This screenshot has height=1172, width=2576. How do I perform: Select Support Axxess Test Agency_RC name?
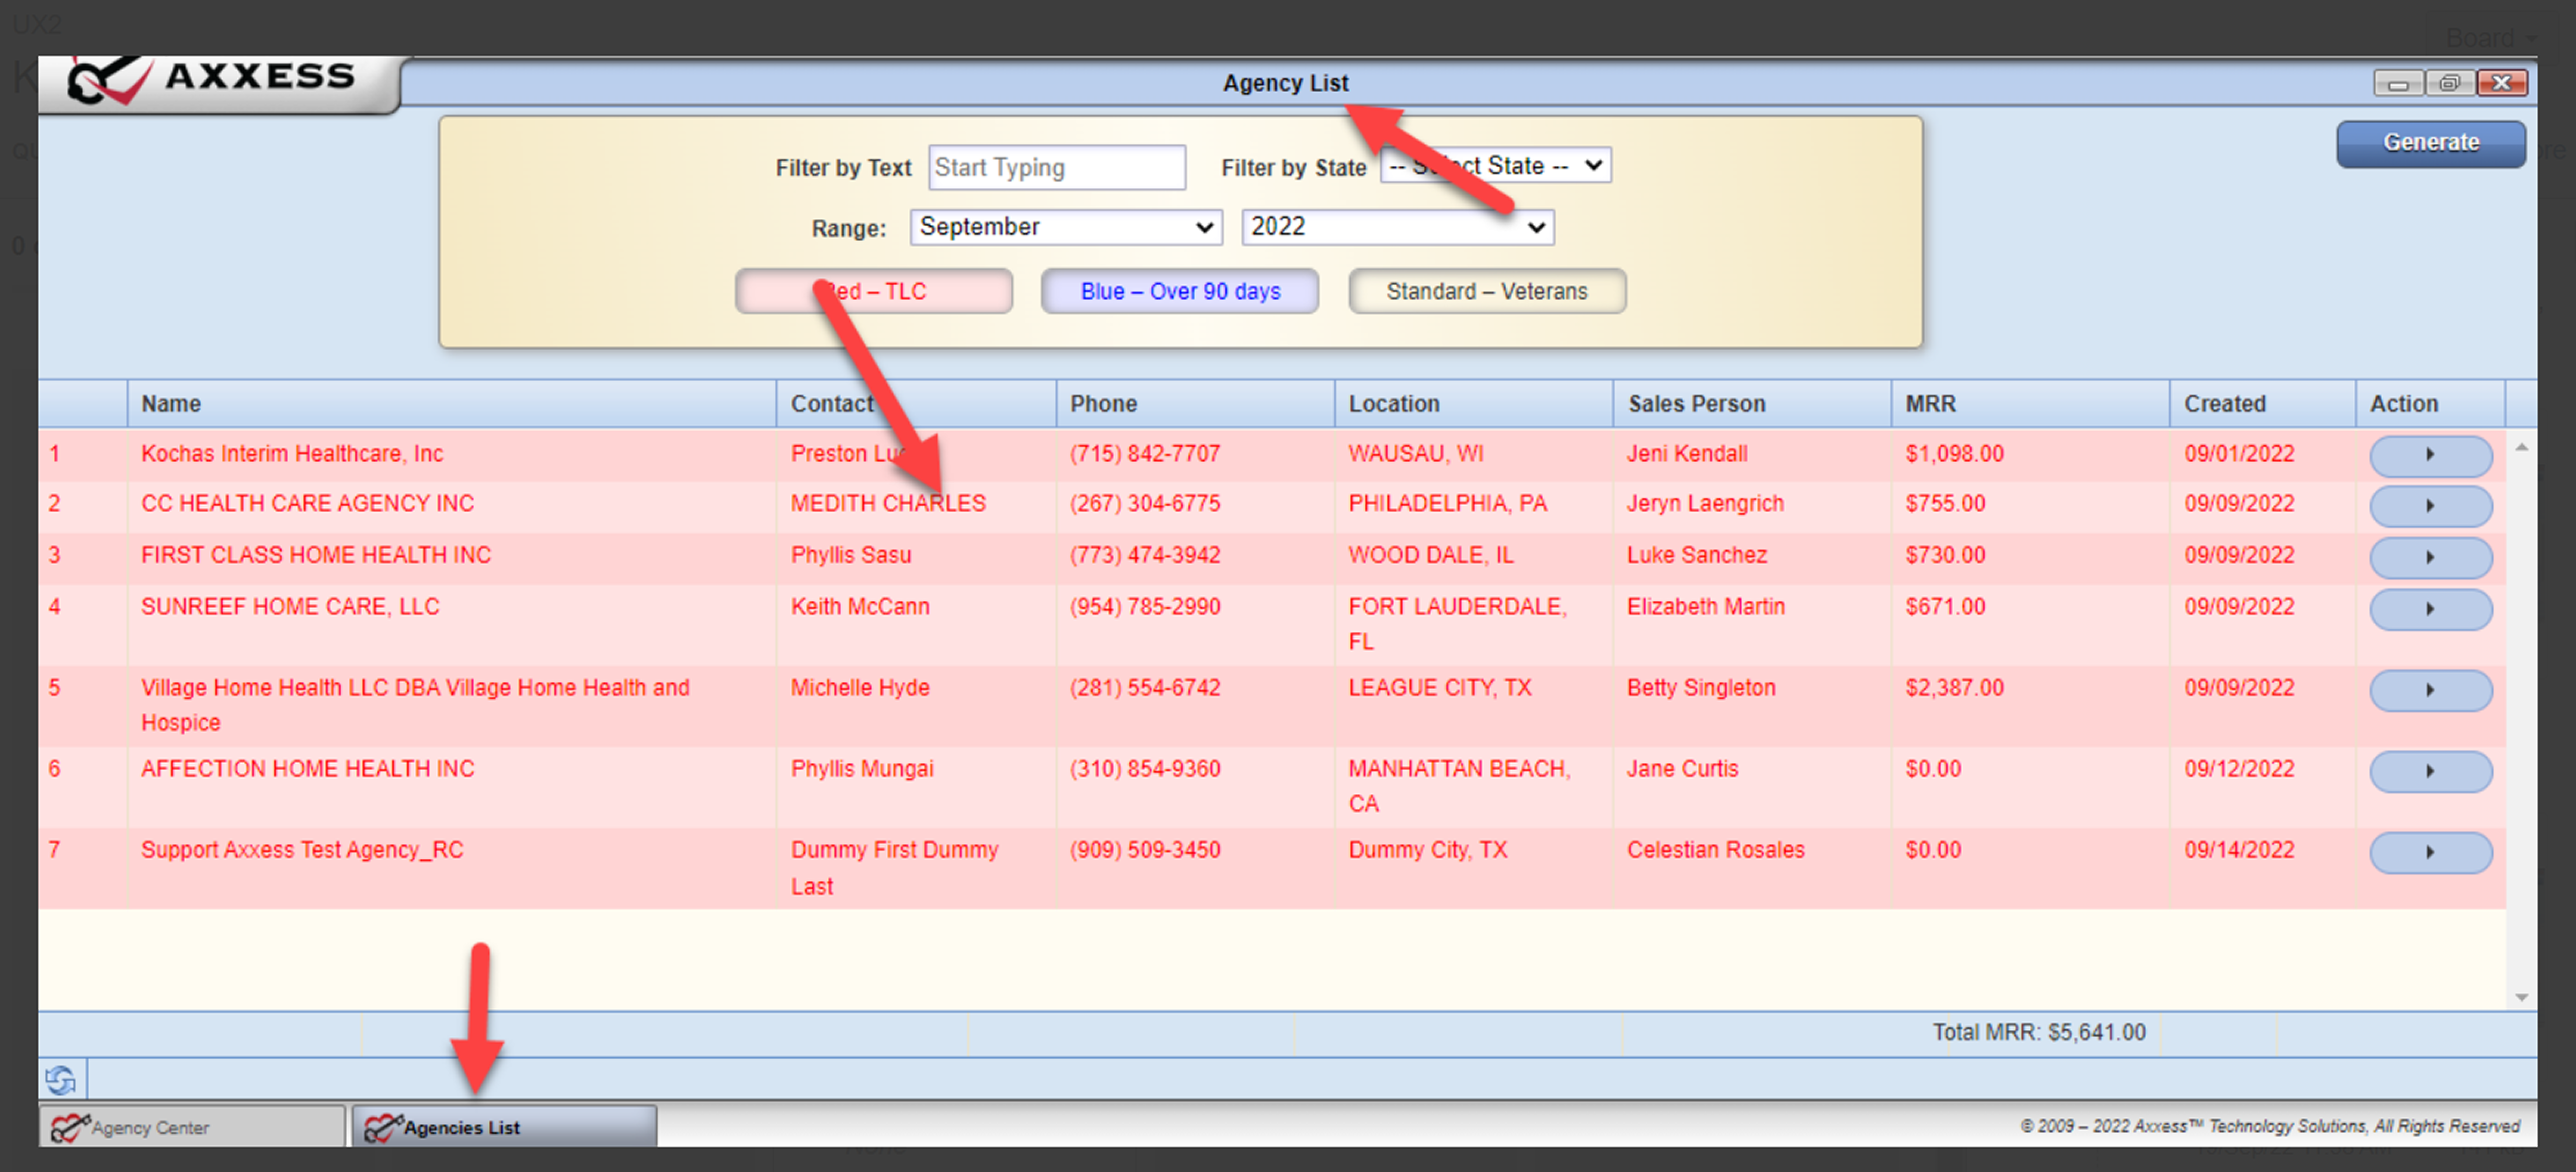302,850
